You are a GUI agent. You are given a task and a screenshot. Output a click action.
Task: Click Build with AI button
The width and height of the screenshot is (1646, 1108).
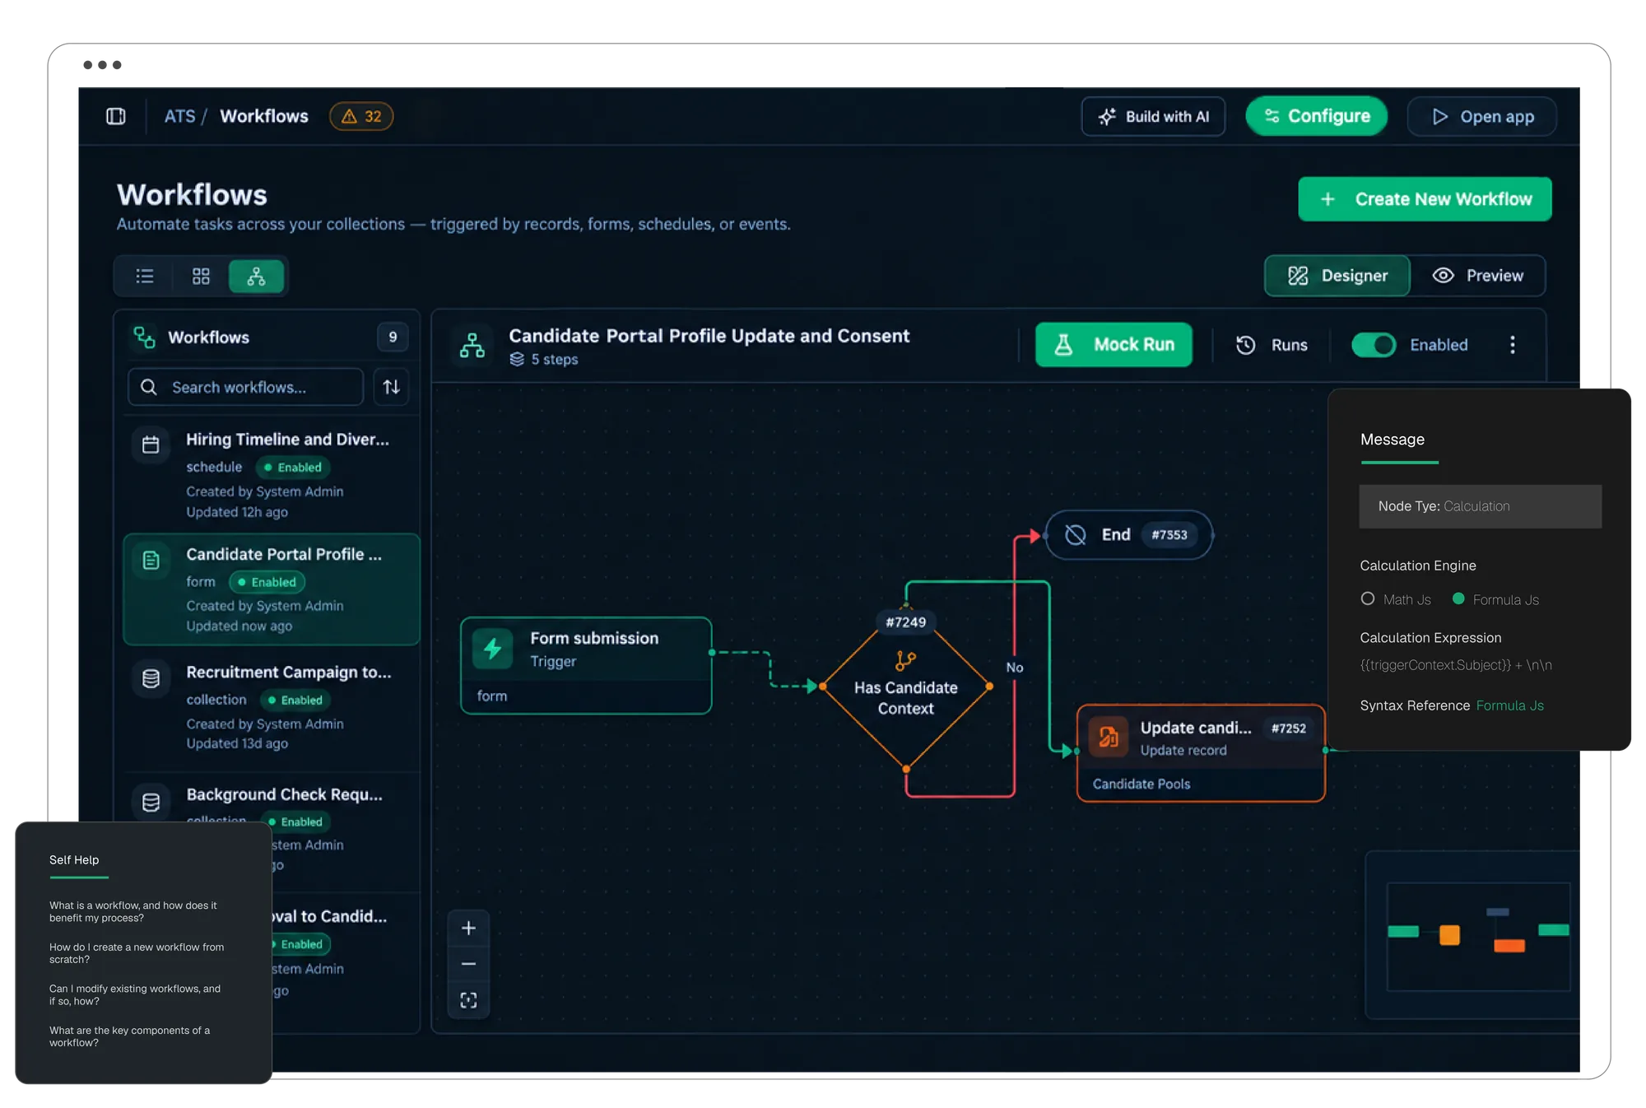(1153, 116)
